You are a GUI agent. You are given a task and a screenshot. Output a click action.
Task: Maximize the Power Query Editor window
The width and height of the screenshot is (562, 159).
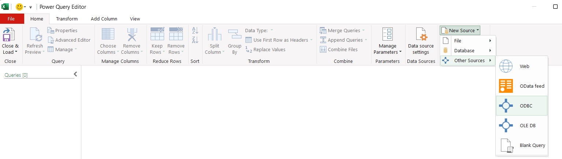click(x=555, y=7)
